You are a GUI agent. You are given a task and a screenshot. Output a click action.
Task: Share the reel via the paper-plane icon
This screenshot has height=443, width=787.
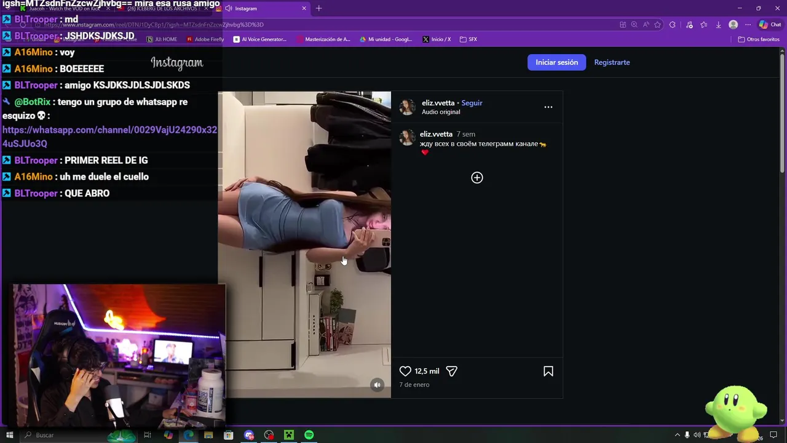[x=451, y=371]
